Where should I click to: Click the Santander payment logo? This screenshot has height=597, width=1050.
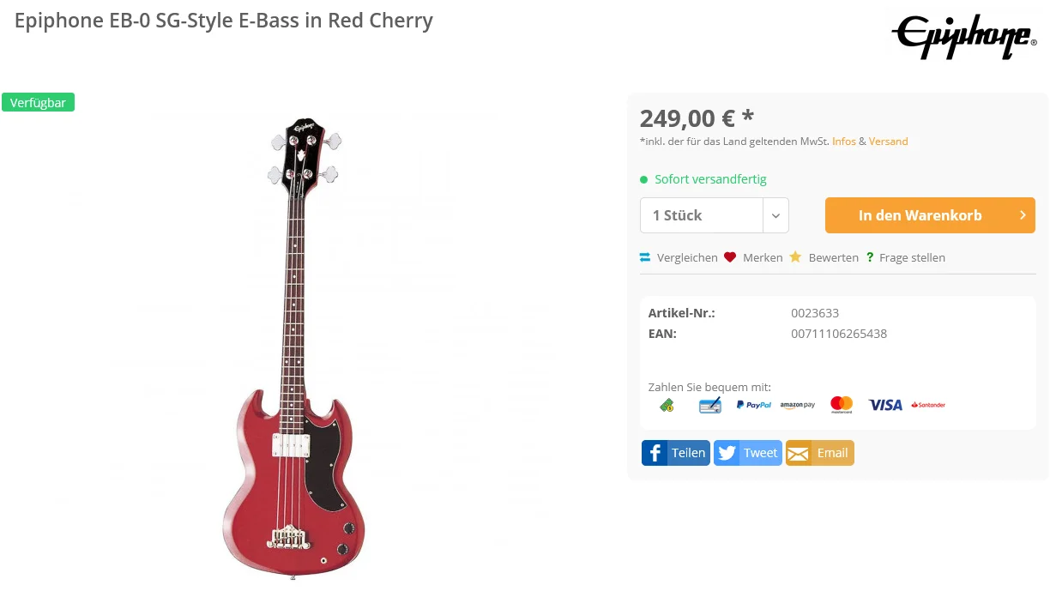pyautogui.click(x=928, y=405)
